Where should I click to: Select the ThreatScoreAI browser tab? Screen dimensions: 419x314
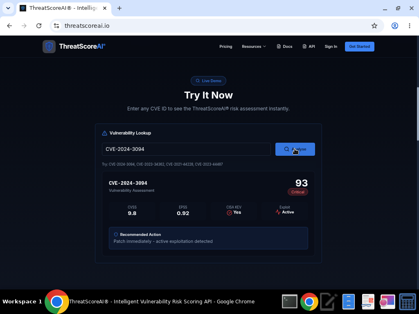(x=63, y=8)
